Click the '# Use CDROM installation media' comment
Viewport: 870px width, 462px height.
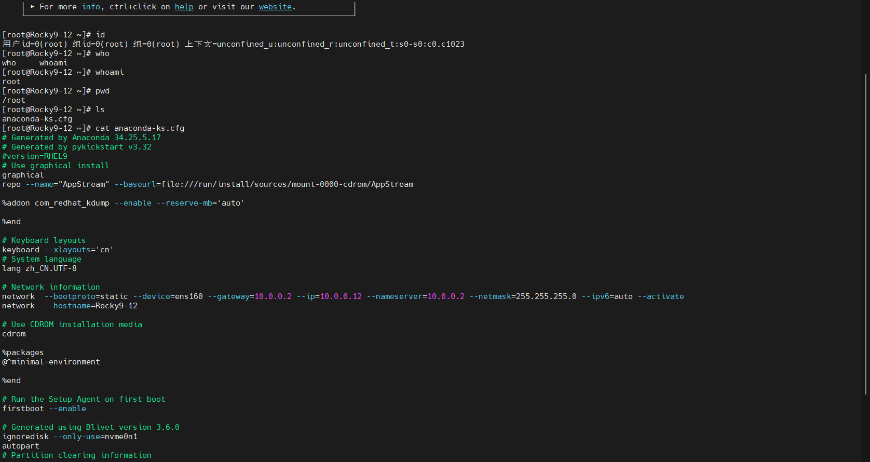72,324
